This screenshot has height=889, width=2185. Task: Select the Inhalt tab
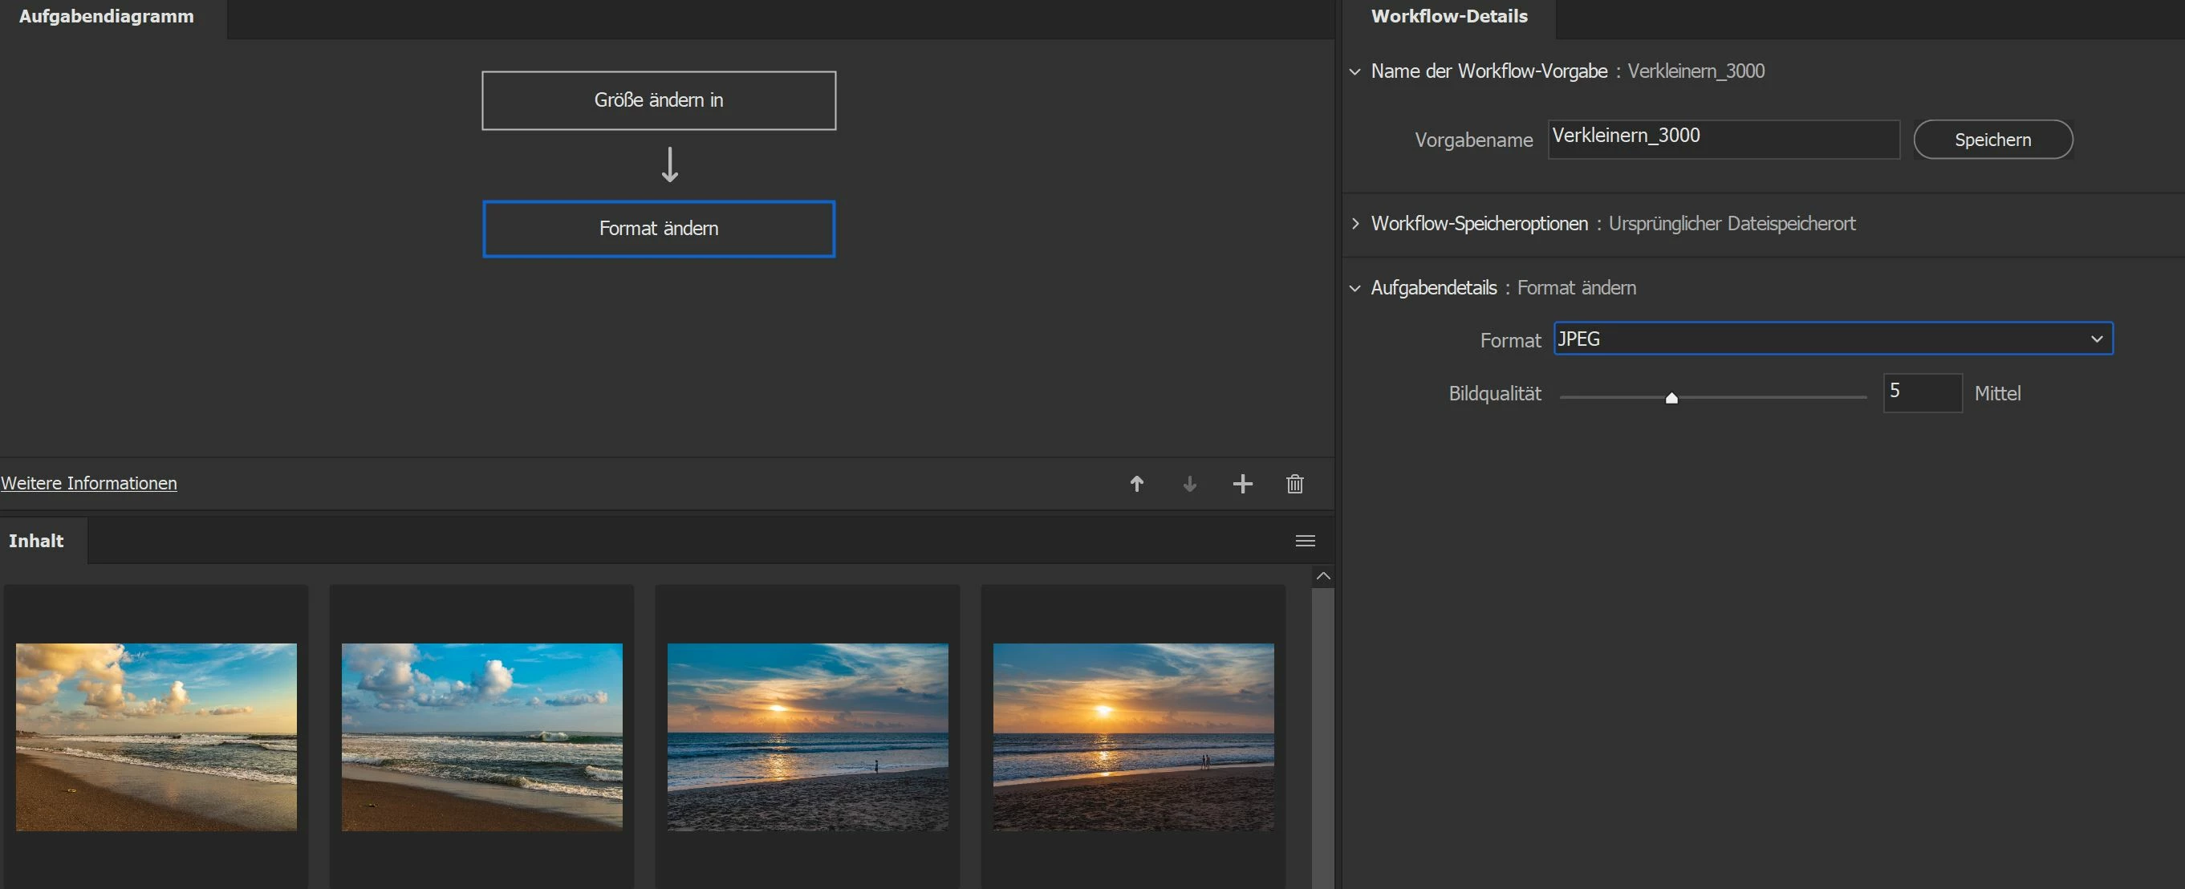(x=36, y=542)
